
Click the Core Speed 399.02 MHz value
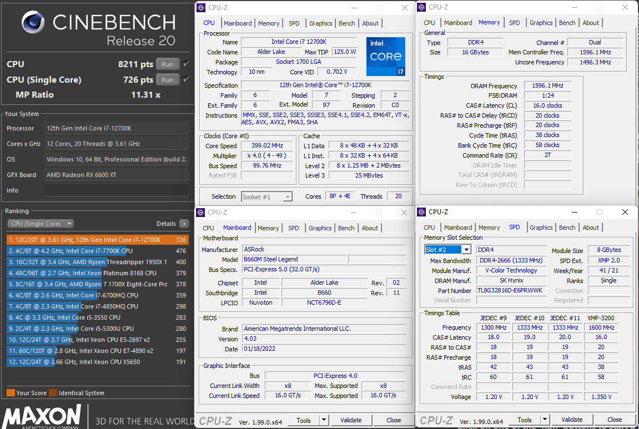click(x=267, y=146)
